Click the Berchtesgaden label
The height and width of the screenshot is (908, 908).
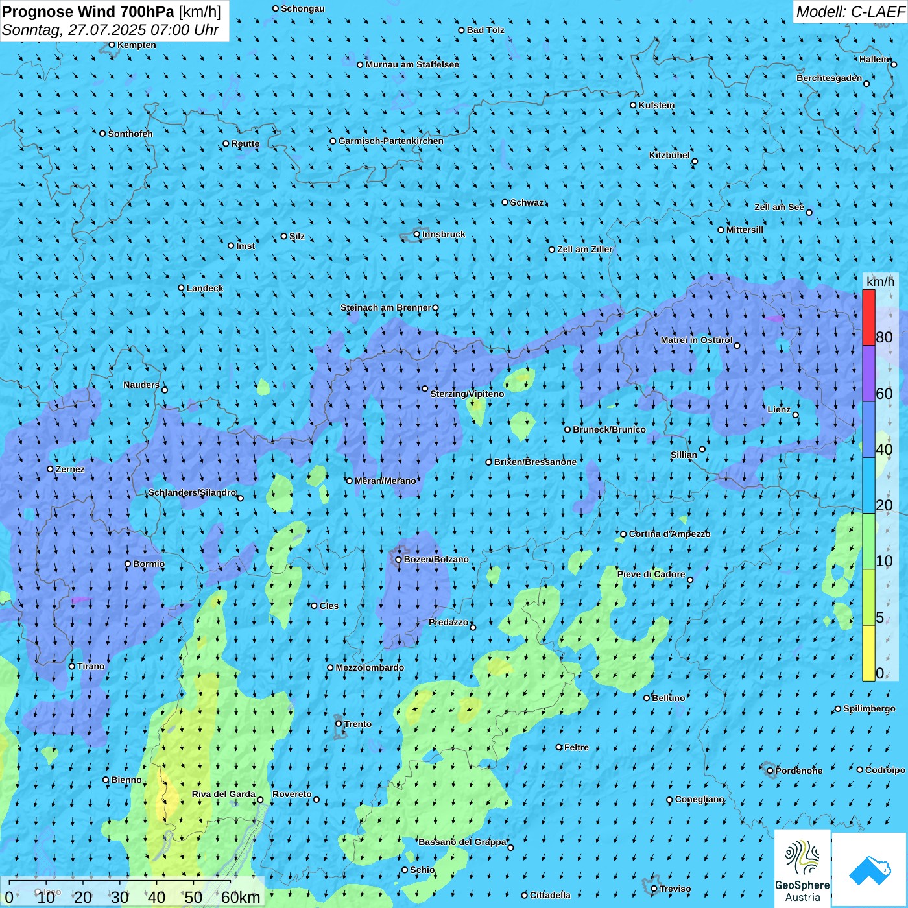(x=829, y=78)
